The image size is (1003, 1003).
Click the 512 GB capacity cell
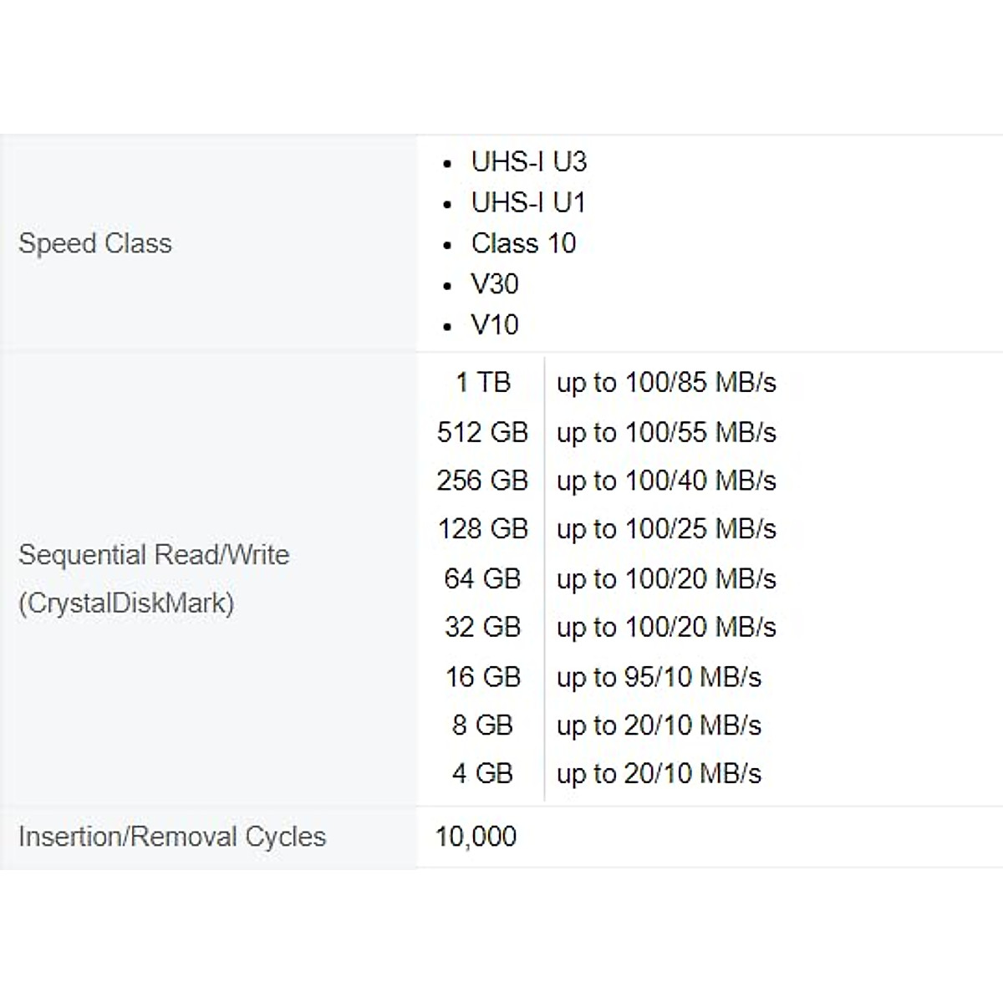[482, 432]
